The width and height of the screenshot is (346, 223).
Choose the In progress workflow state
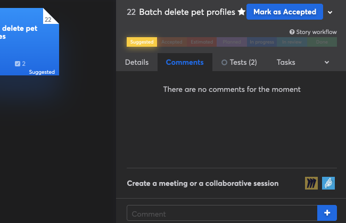(262, 42)
